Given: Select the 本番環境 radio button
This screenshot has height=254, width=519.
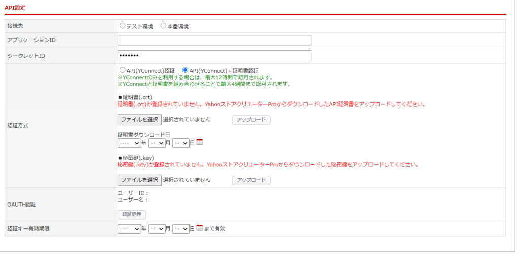Looking at the screenshot, I should click(x=164, y=26).
